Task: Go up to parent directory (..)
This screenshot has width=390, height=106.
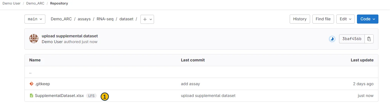Action: tap(31, 72)
